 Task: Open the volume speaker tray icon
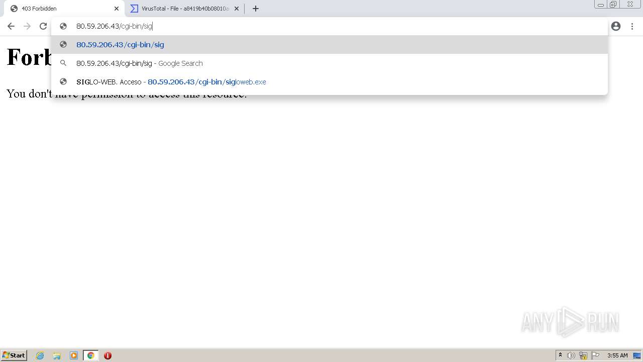click(x=571, y=355)
